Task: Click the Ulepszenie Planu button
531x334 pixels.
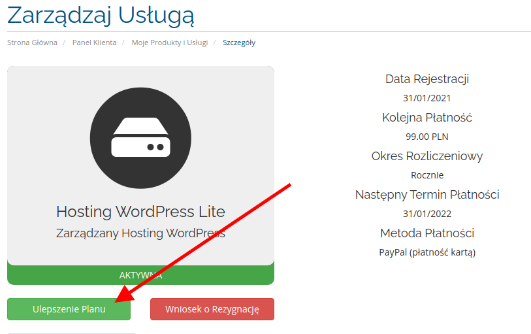Action: coord(69,309)
